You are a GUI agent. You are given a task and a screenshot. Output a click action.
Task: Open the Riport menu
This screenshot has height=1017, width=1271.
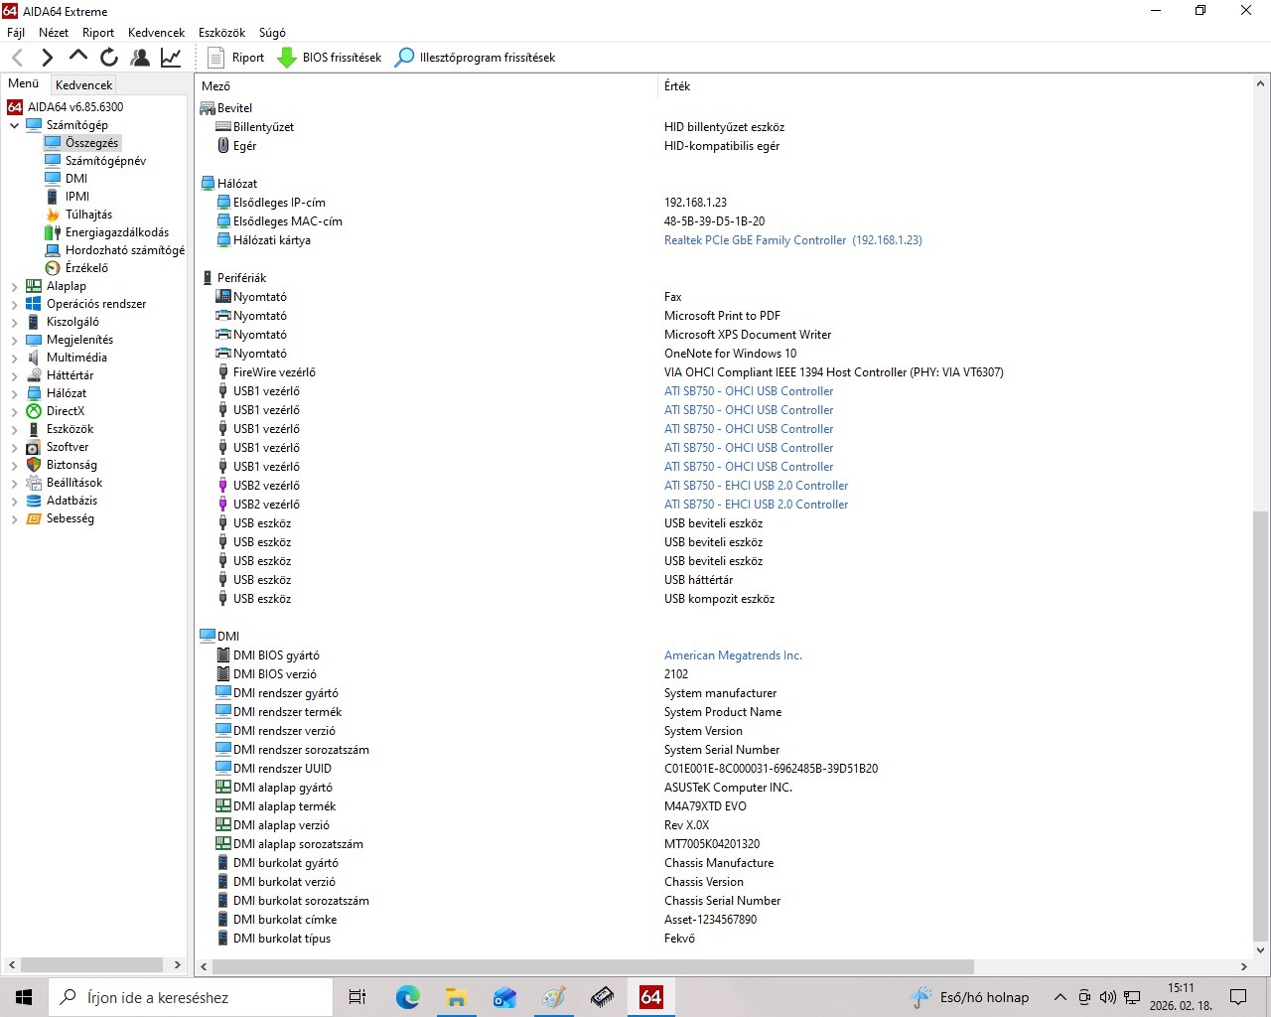(x=98, y=33)
